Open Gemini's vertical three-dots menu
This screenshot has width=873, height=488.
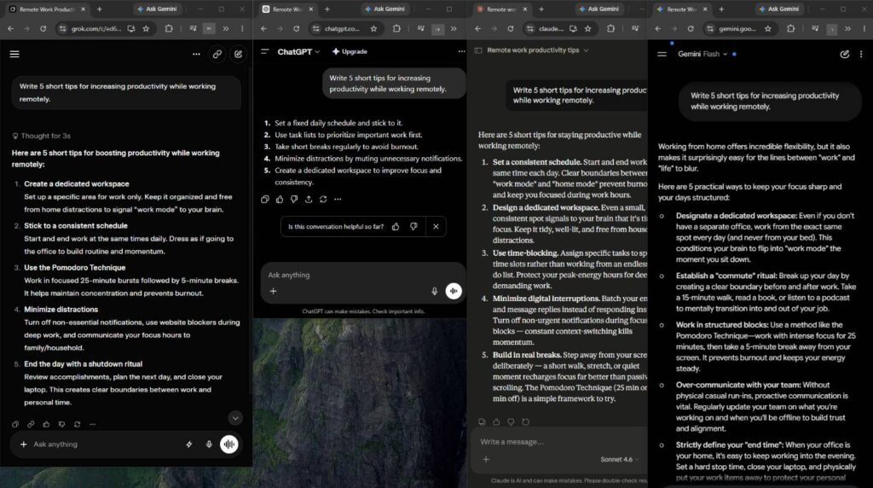click(861, 54)
